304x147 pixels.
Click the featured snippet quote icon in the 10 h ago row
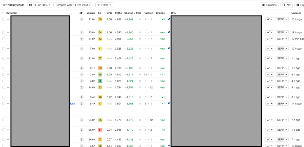point(169,48)
